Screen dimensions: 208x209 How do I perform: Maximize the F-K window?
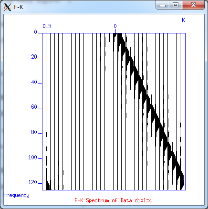pos(176,5)
